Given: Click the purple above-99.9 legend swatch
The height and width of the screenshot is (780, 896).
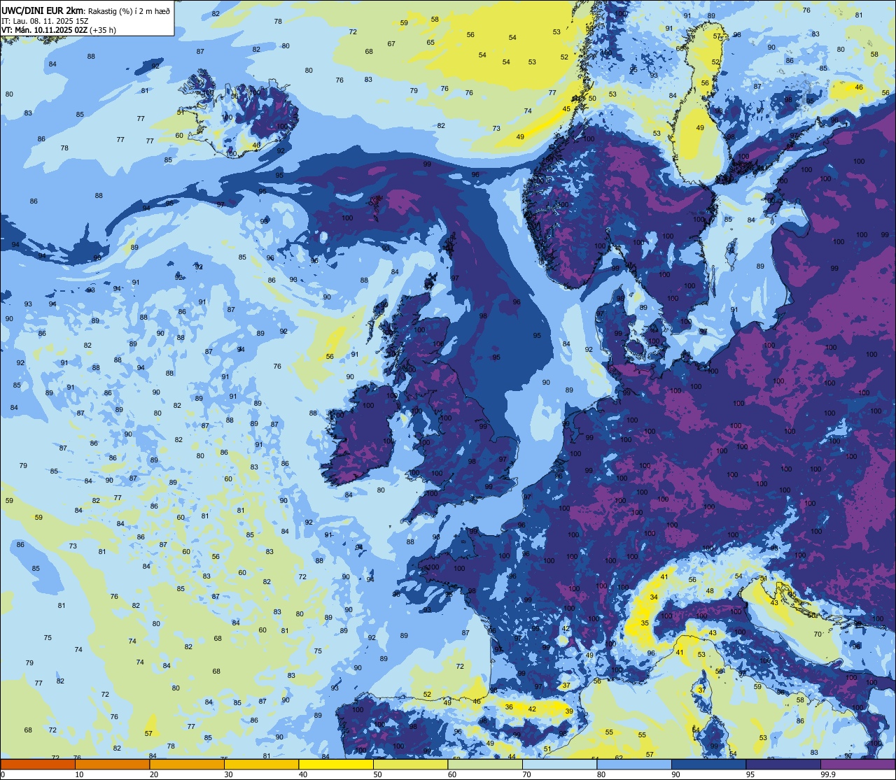Looking at the screenshot, I should click(x=857, y=765).
